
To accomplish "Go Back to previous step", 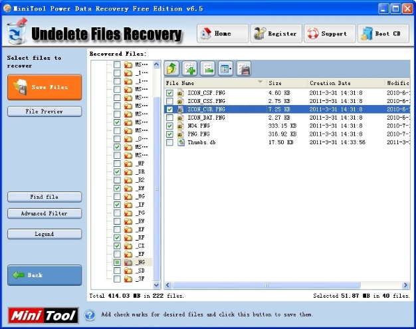I will coord(45,275).
